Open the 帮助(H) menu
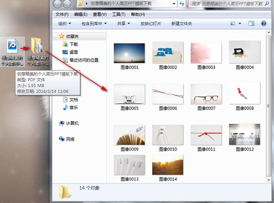Screen dimensions: 274x203 point(138,14)
